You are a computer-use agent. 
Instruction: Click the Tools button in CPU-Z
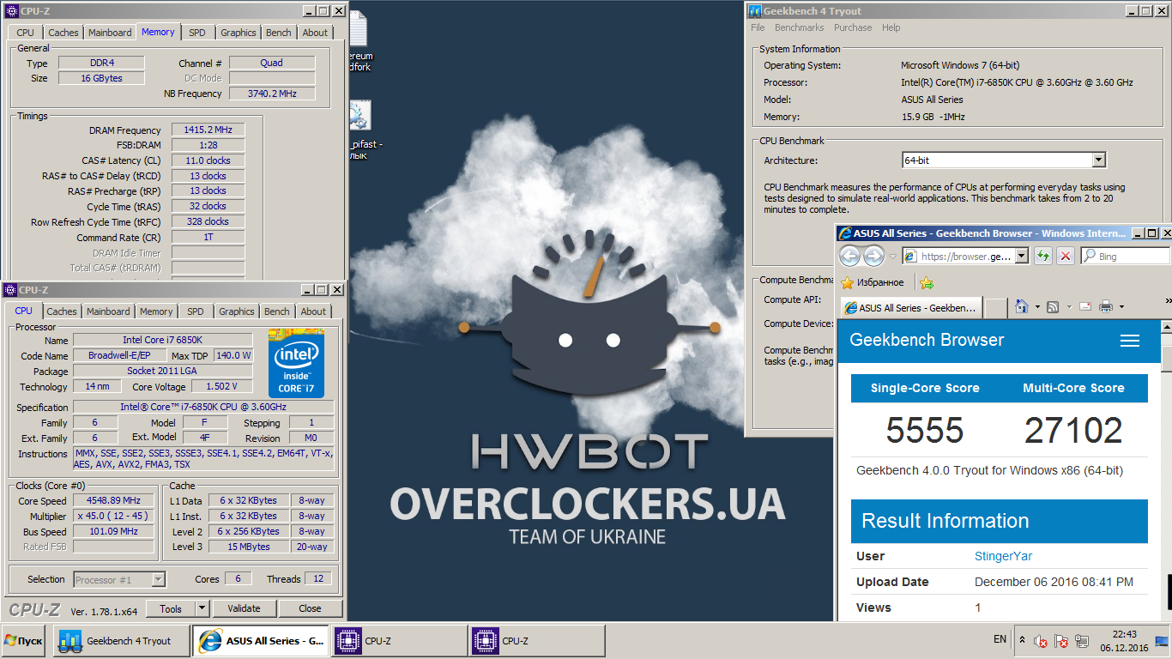click(171, 608)
